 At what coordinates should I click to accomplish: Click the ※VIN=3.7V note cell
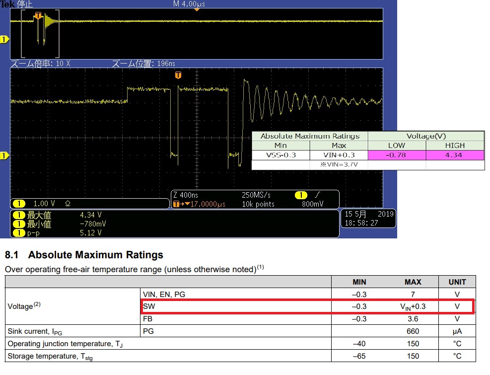[x=339, y=164]
